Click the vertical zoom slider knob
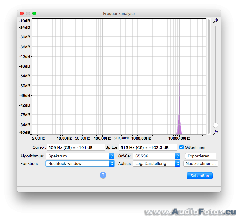This screenshot has width=238, height=217. [x=216, y=125]
